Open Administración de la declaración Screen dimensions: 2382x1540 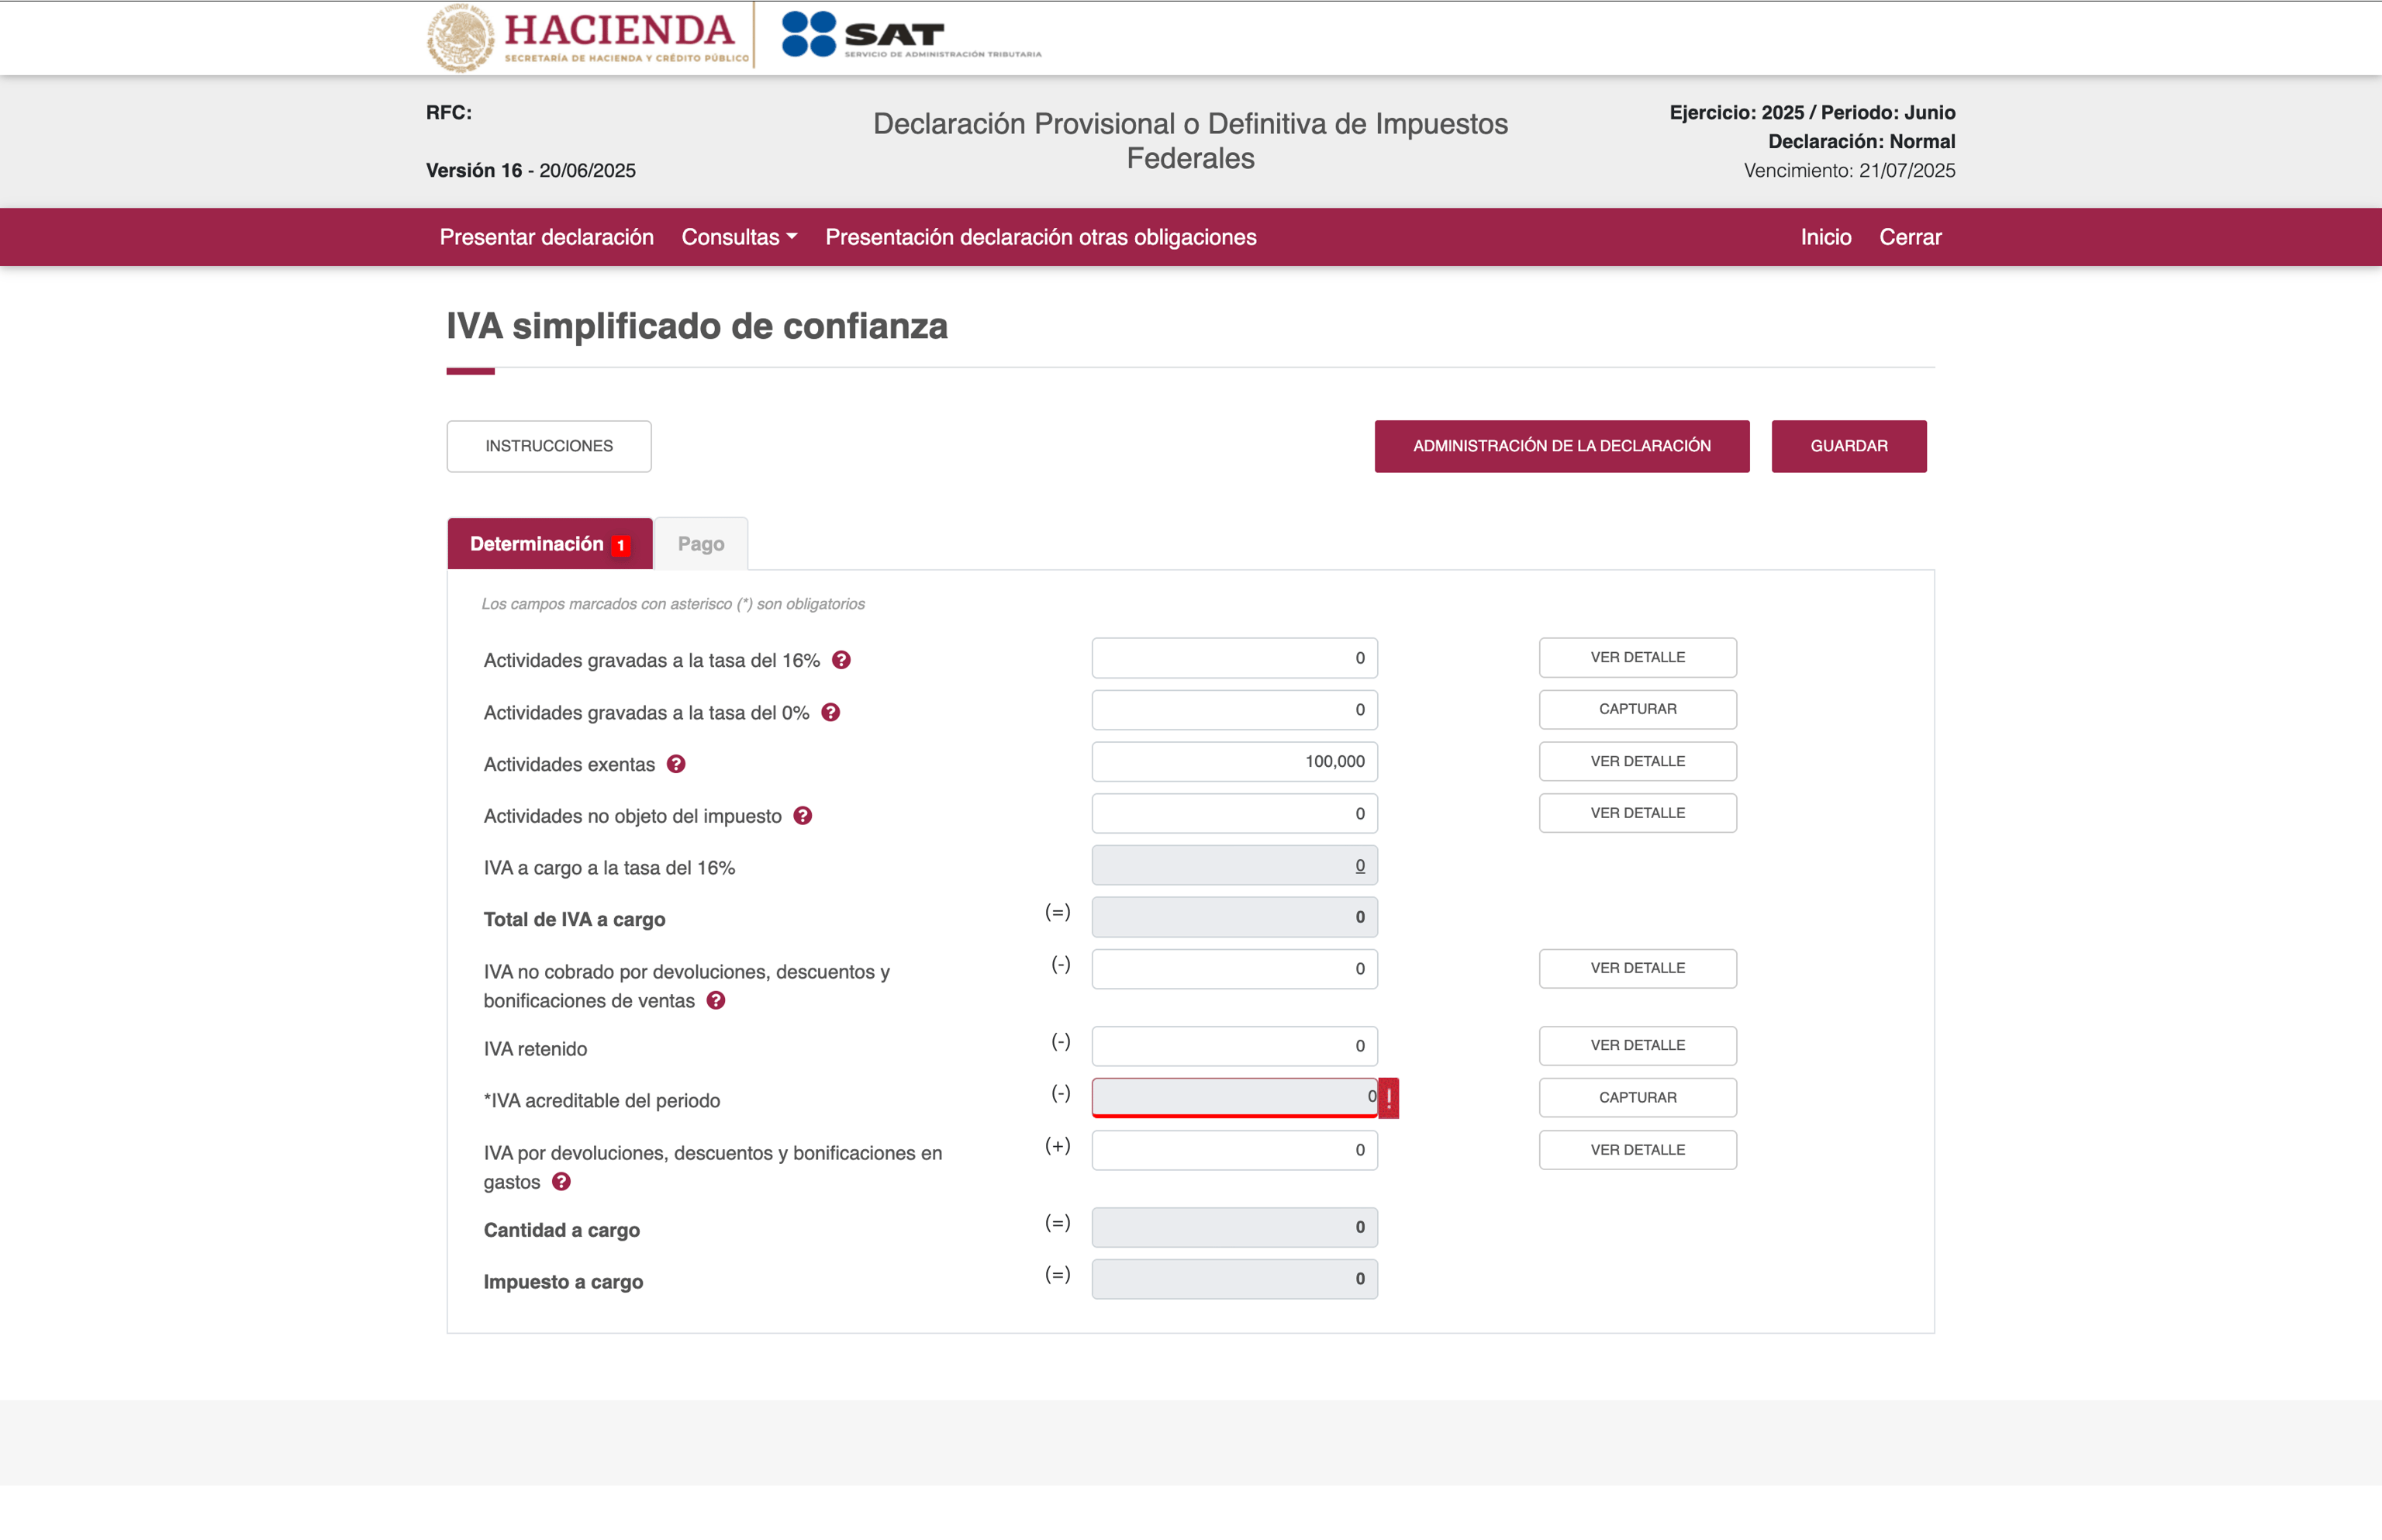(x=1561, y=446)
